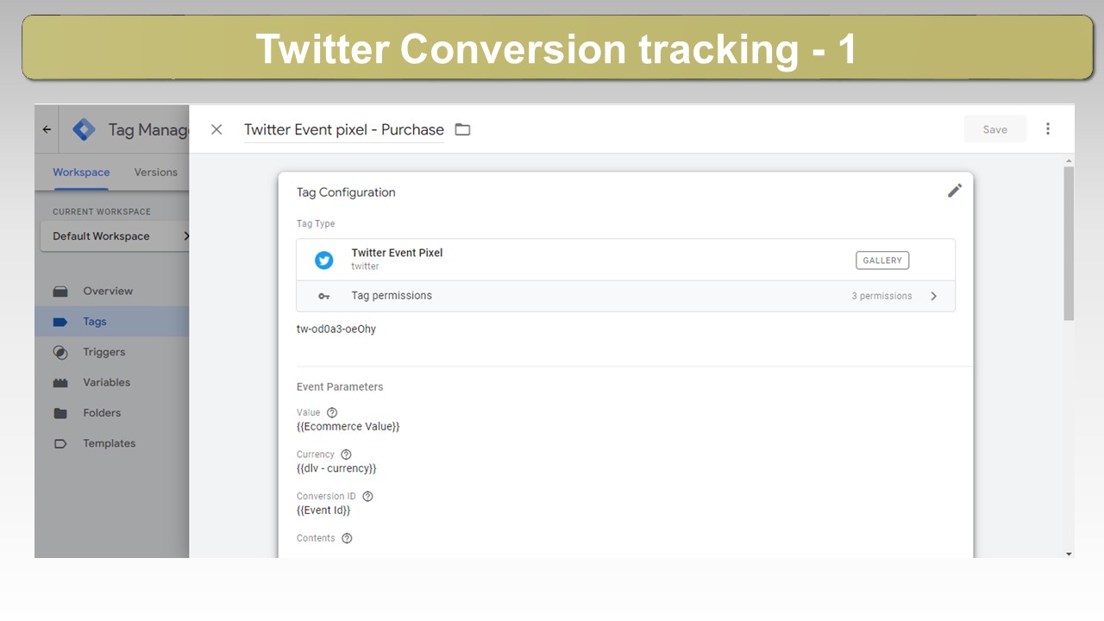Switch to the Versions tab
Viewport: 1104px width, 621px height.
[x=156, y=172]
